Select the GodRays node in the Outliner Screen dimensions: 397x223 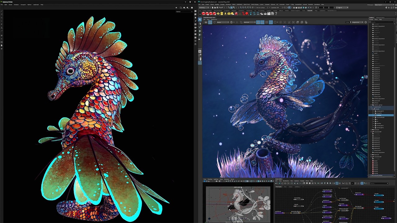379,115
